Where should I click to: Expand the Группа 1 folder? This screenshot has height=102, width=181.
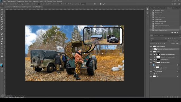click(x=153, y=74)
